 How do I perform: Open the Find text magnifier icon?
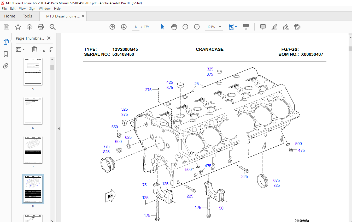[x=52, y=27]
